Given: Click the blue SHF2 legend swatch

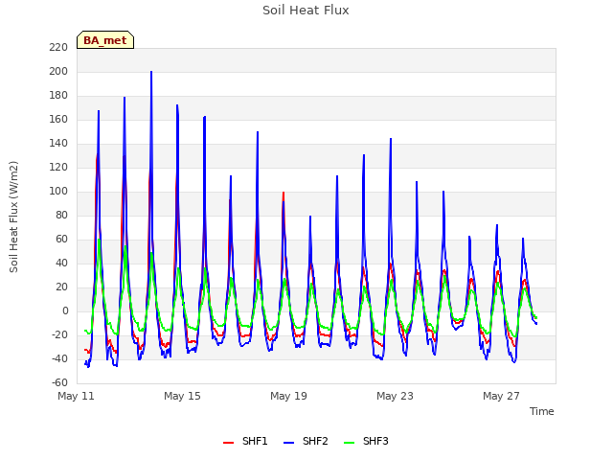Looking at the screenshot, I should coord(288,443).
